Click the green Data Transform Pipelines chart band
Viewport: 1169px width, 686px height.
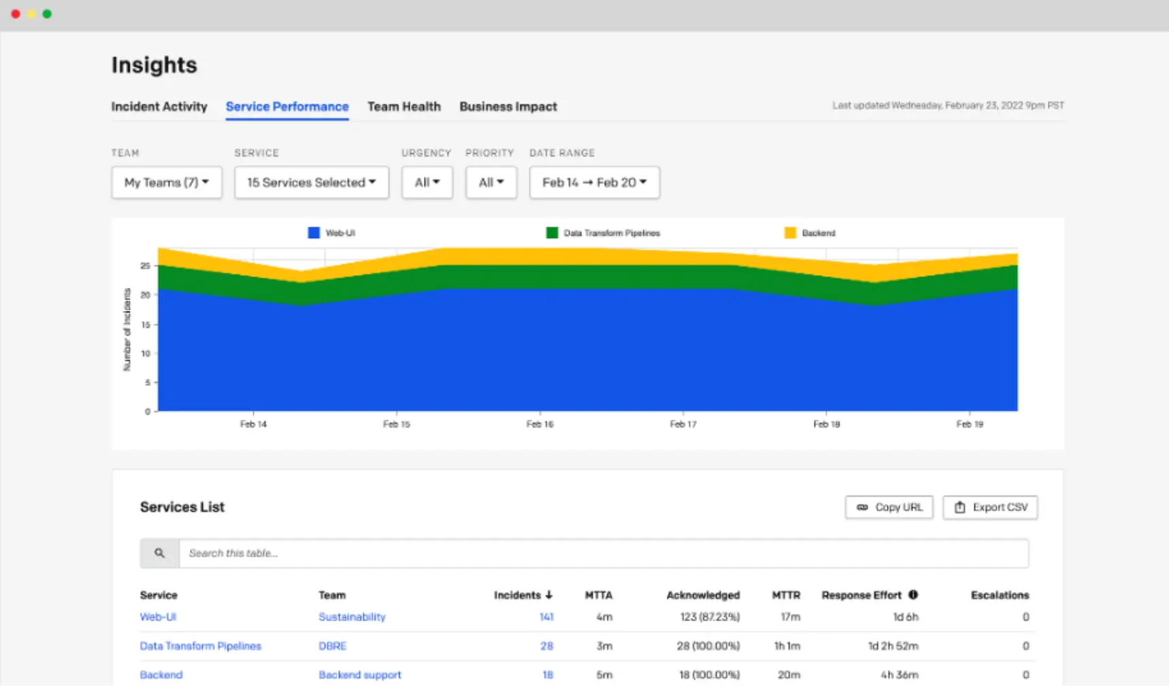click(588, 276)
